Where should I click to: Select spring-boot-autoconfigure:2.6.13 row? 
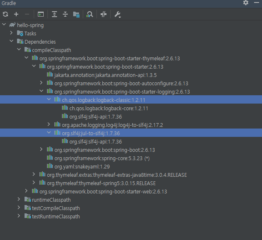(x=131, y=84)
